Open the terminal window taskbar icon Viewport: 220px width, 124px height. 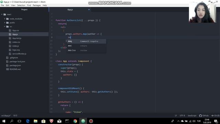click(x=67, y=121)
